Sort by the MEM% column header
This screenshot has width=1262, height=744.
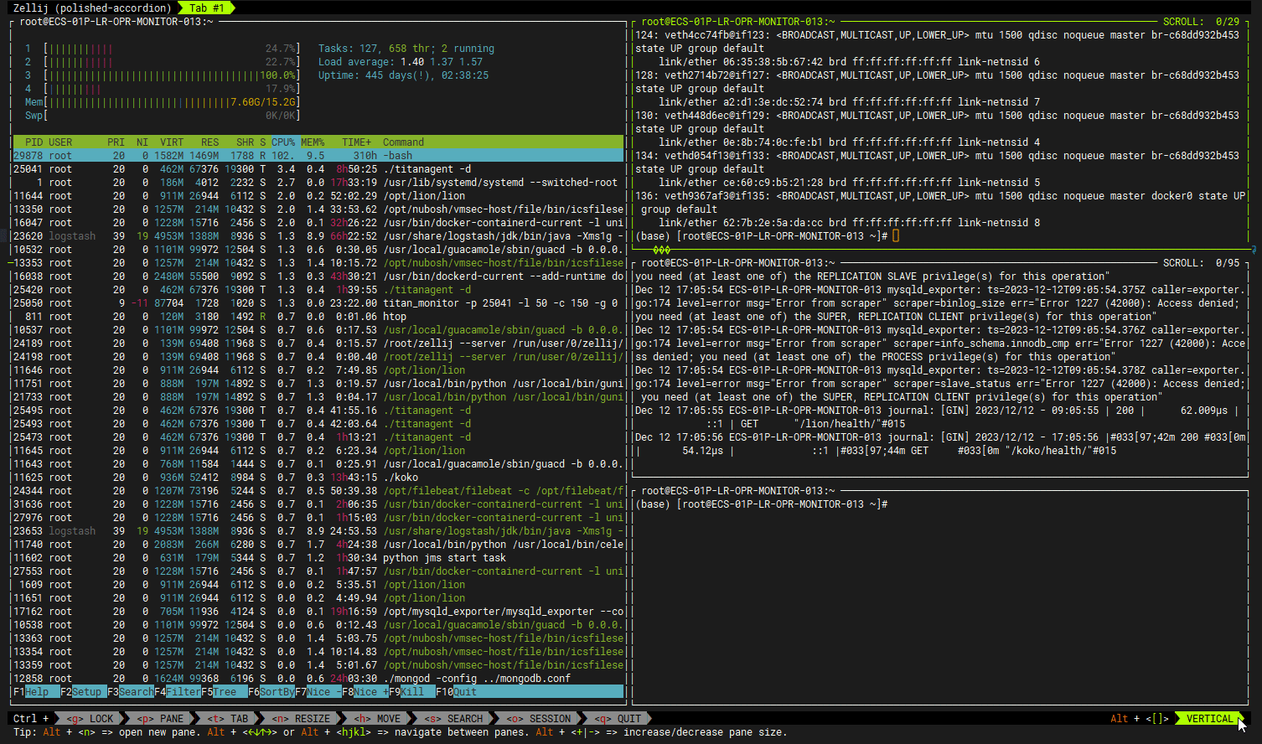click(x=313, y=142)
